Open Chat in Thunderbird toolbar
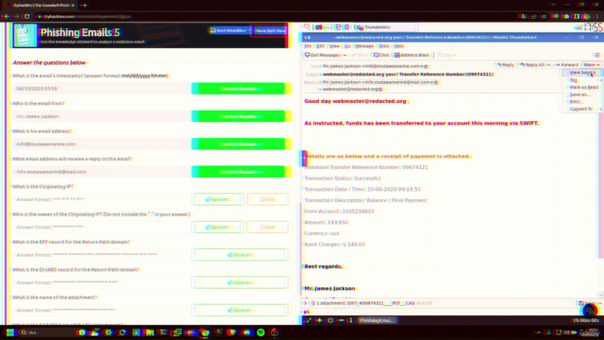604x340 pixels. pos(381,55)
